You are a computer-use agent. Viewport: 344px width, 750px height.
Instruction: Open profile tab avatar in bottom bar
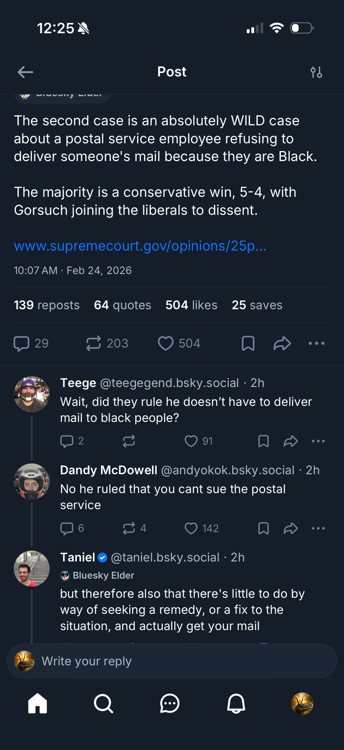coord(302,703)
